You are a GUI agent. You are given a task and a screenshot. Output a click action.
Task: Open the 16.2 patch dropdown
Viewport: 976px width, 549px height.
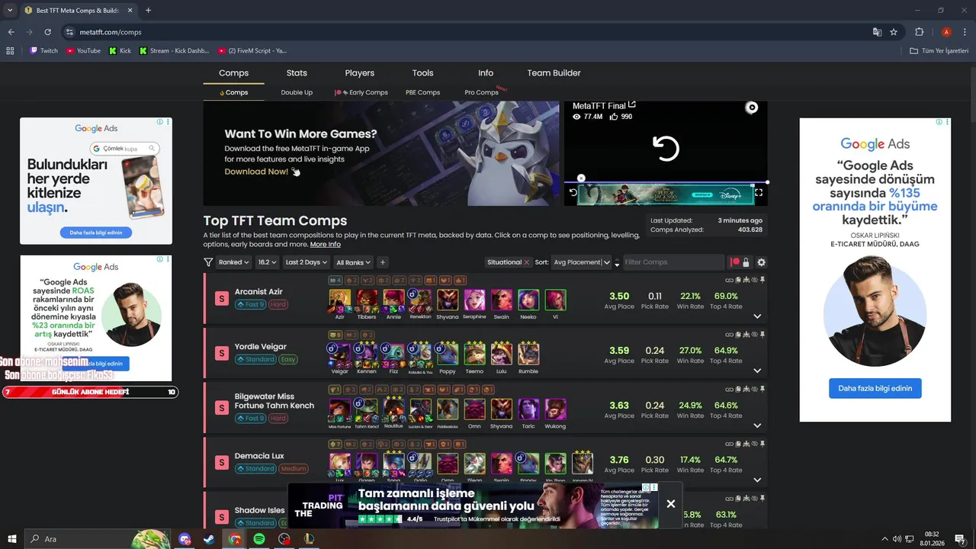268,262
